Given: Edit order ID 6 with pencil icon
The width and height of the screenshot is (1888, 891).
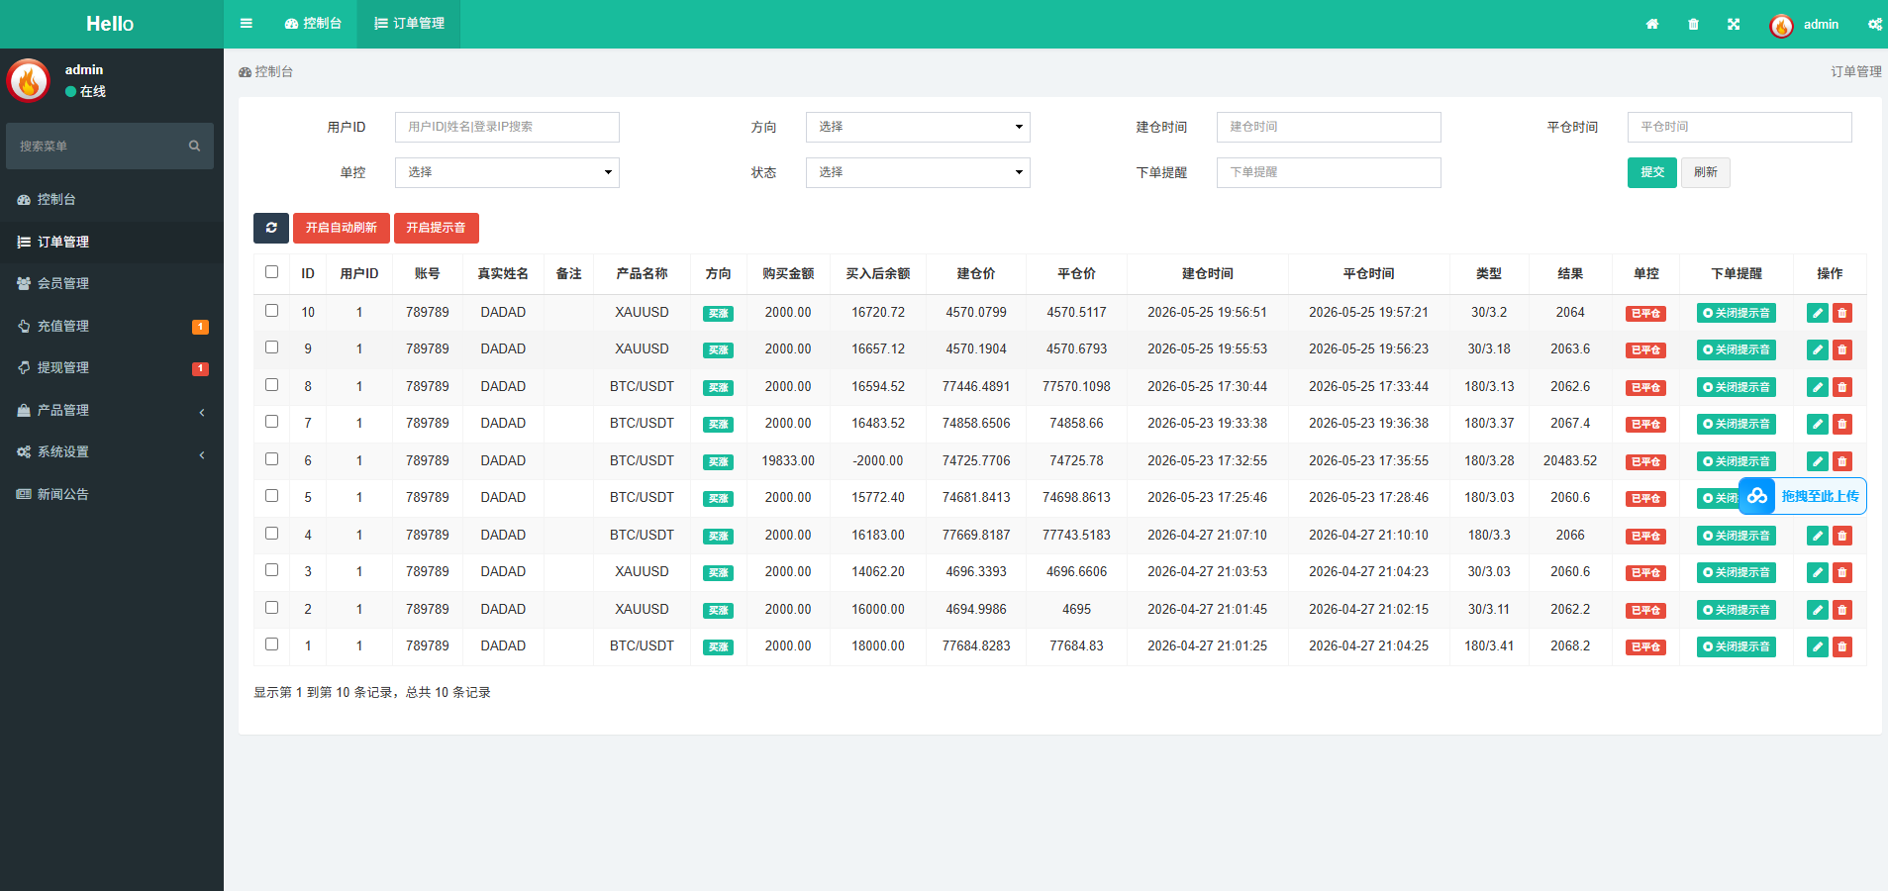Looking at the screenshot, I should pyautogui.click(x=1818, y=461).
